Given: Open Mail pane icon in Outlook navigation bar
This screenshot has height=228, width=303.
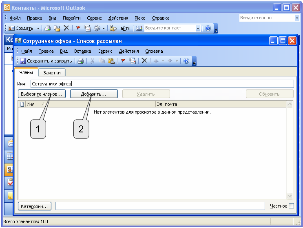Looking at the screenshot, I should pos(10,143).
